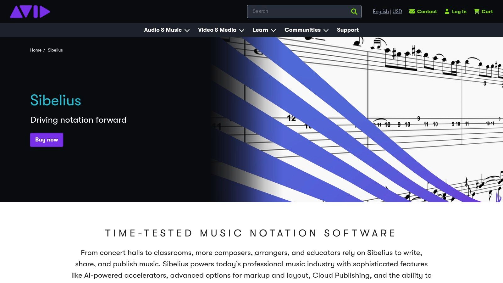The width and height of the screenshot is (503, 283).
Task: Change currency via the USD link
Action: [397, 11]
